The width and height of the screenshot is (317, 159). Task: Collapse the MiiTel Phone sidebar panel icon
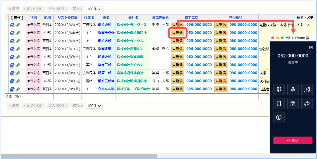(x=311, y=47)
